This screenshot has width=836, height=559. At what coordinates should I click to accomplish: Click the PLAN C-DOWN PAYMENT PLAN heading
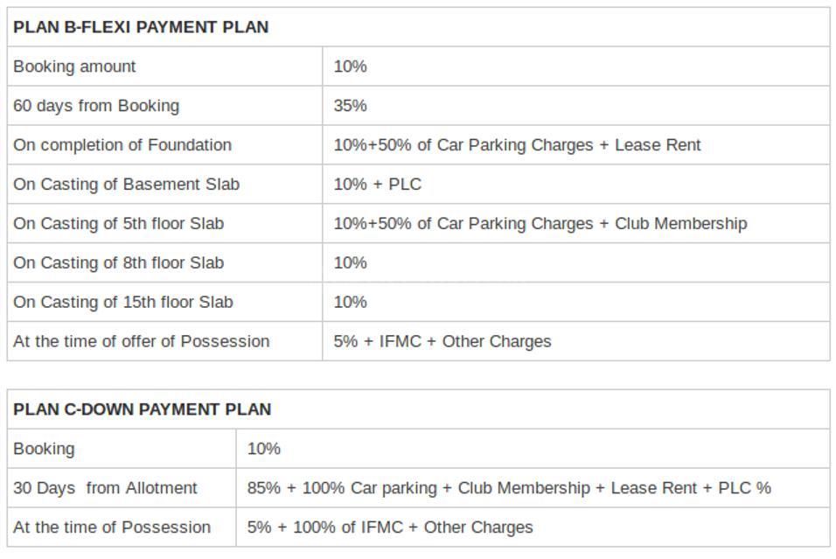(142, 409)
